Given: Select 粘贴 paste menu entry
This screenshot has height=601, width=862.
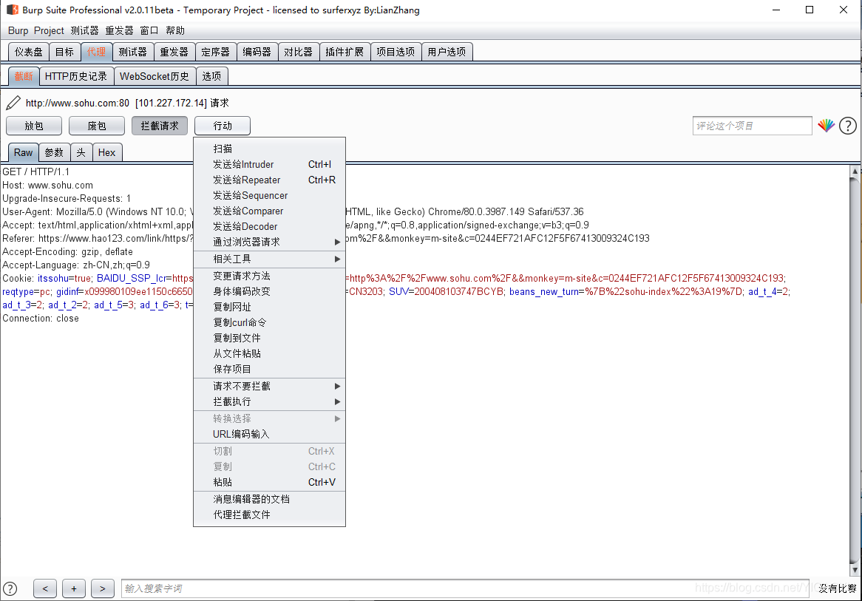Looking at the screenshot, I should (x=269, y=482).
